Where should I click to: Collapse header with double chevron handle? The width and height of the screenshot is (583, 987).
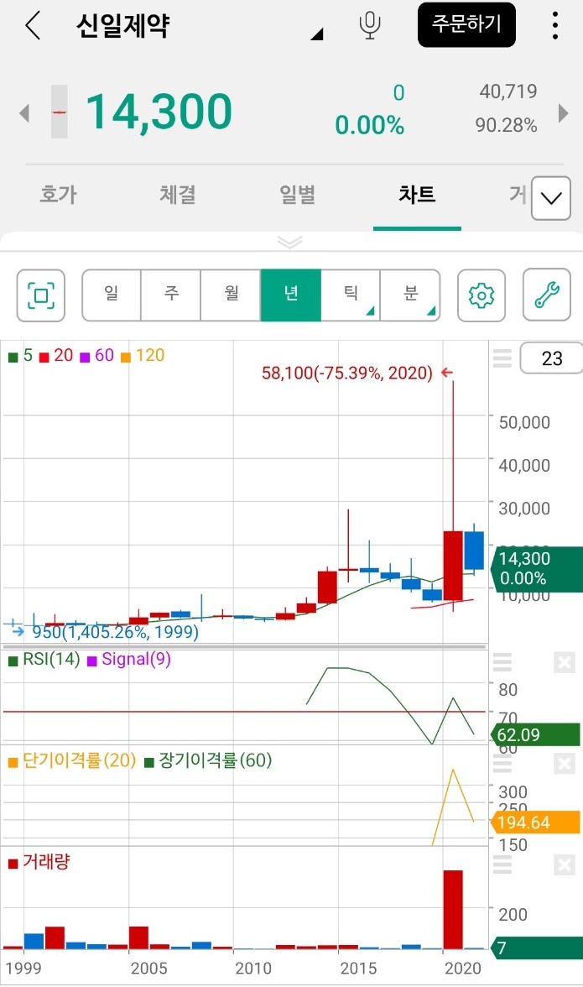(290, 243)
